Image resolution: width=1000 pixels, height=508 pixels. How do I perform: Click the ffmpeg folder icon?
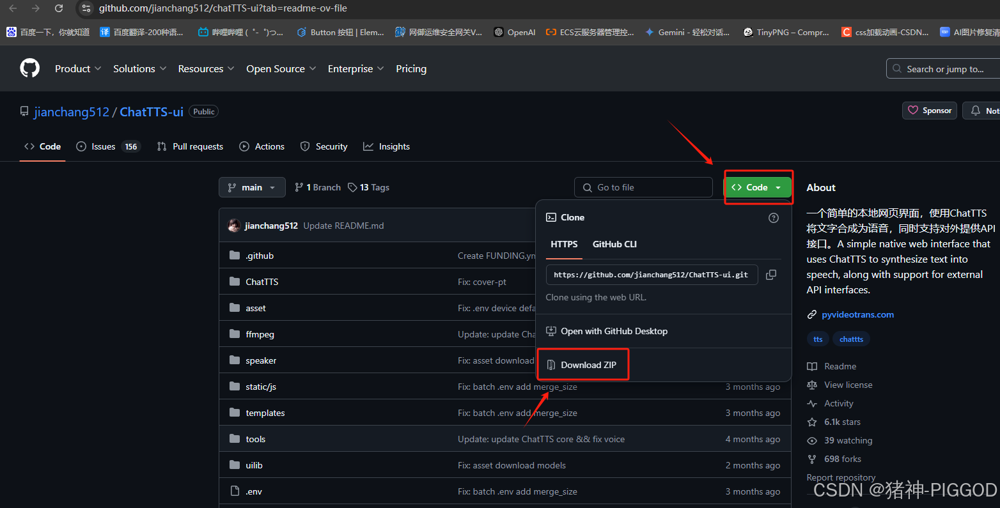235,334
